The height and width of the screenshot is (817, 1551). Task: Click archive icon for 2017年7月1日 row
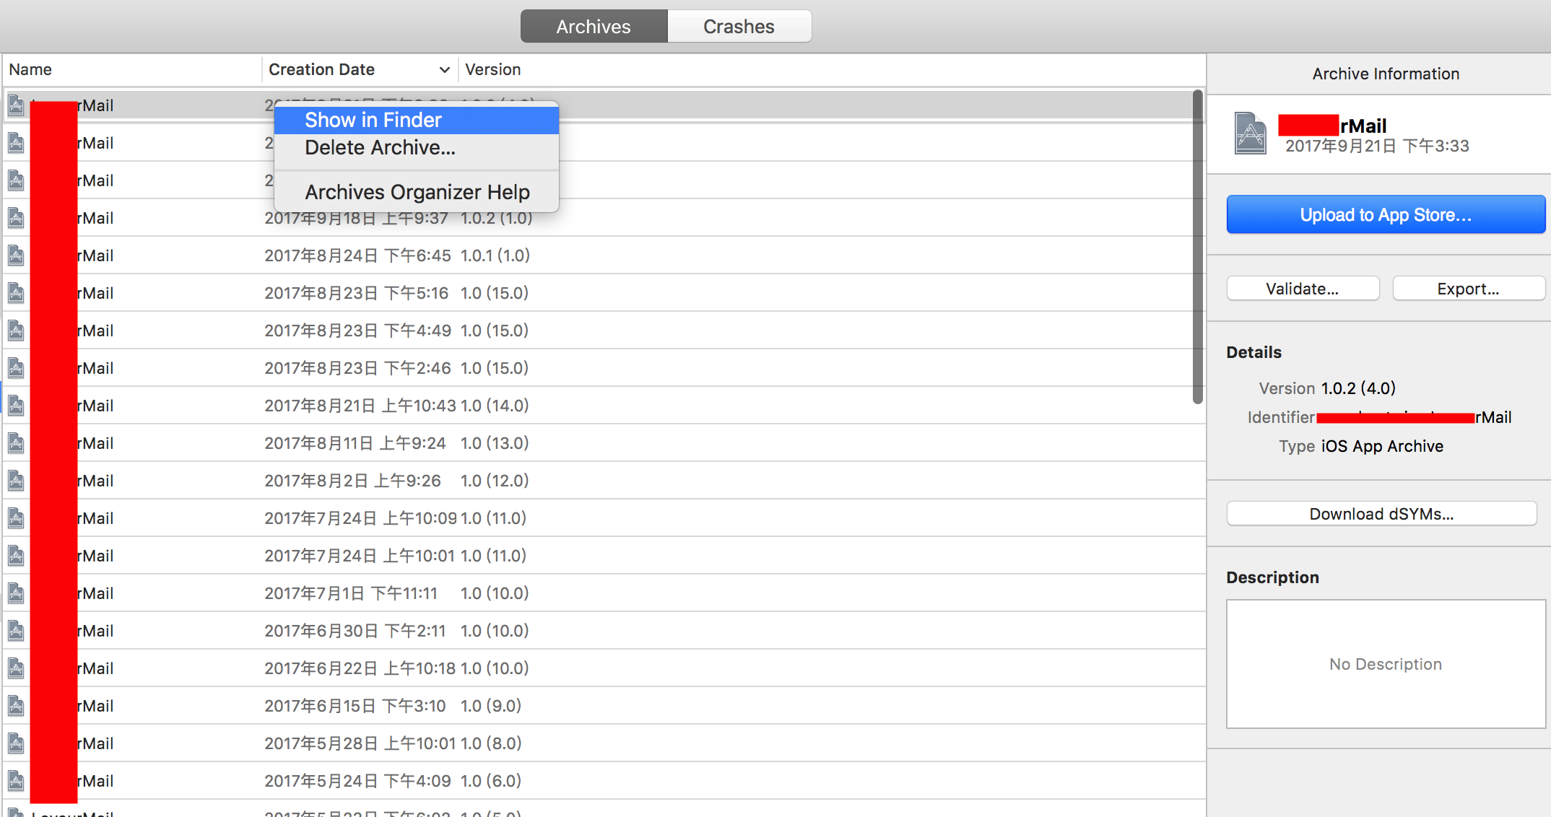[16, 593]
